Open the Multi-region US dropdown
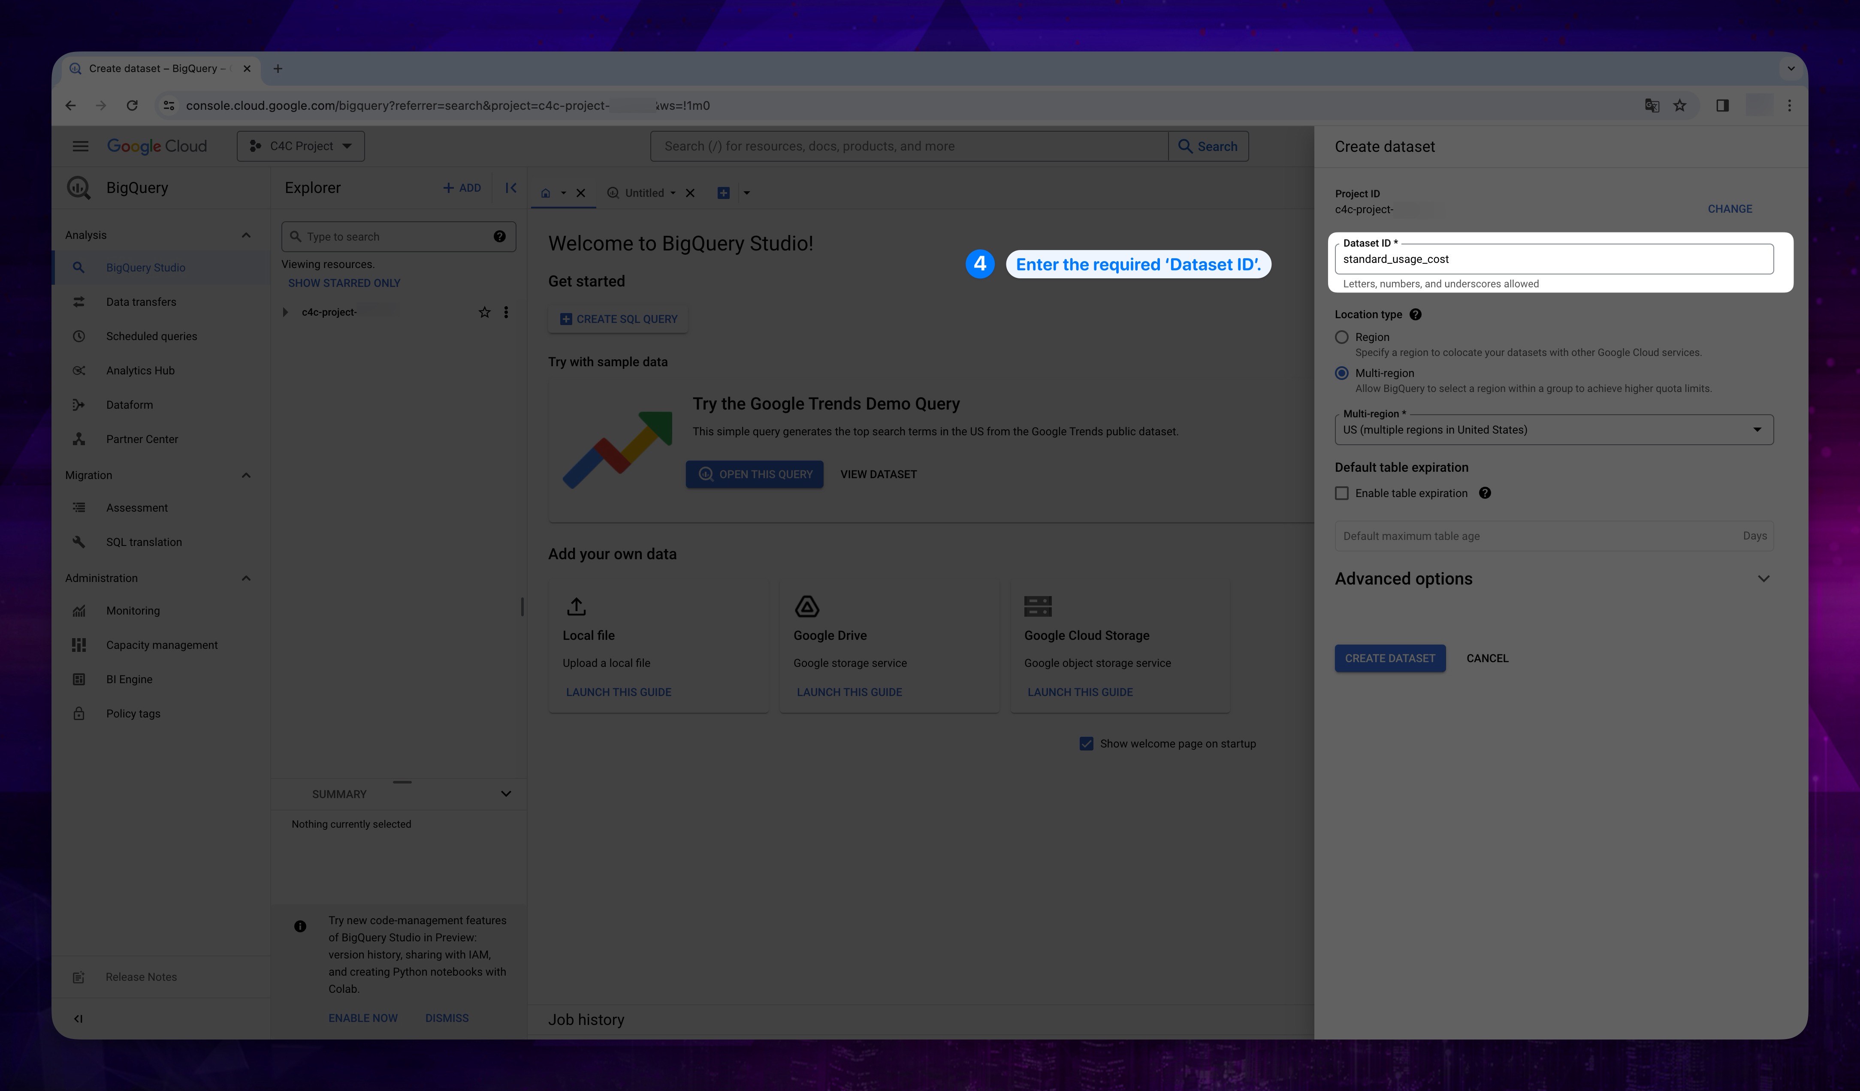 (1554, 430)
